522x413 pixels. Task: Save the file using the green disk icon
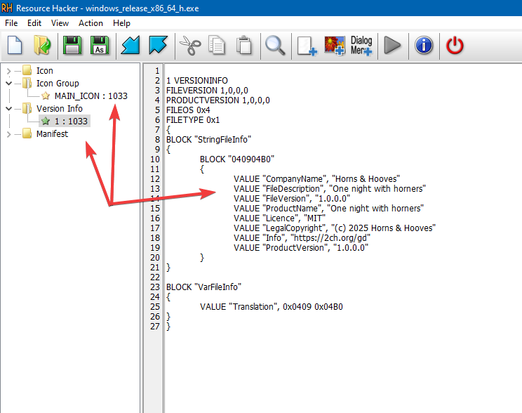coord(72,46)
